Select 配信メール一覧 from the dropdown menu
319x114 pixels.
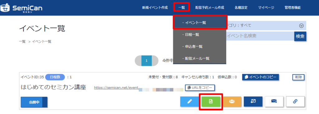coord(200,58)
